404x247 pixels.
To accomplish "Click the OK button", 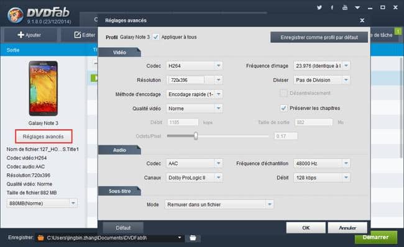I will coord(306,228).
